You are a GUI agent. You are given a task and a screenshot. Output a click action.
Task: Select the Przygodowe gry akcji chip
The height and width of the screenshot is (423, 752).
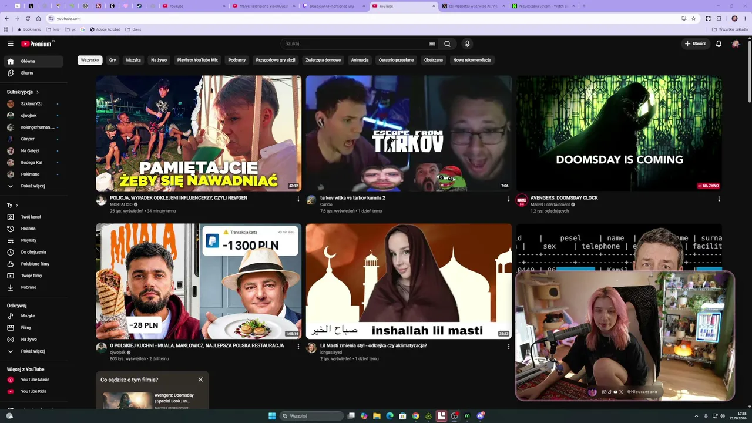(276, 60)
